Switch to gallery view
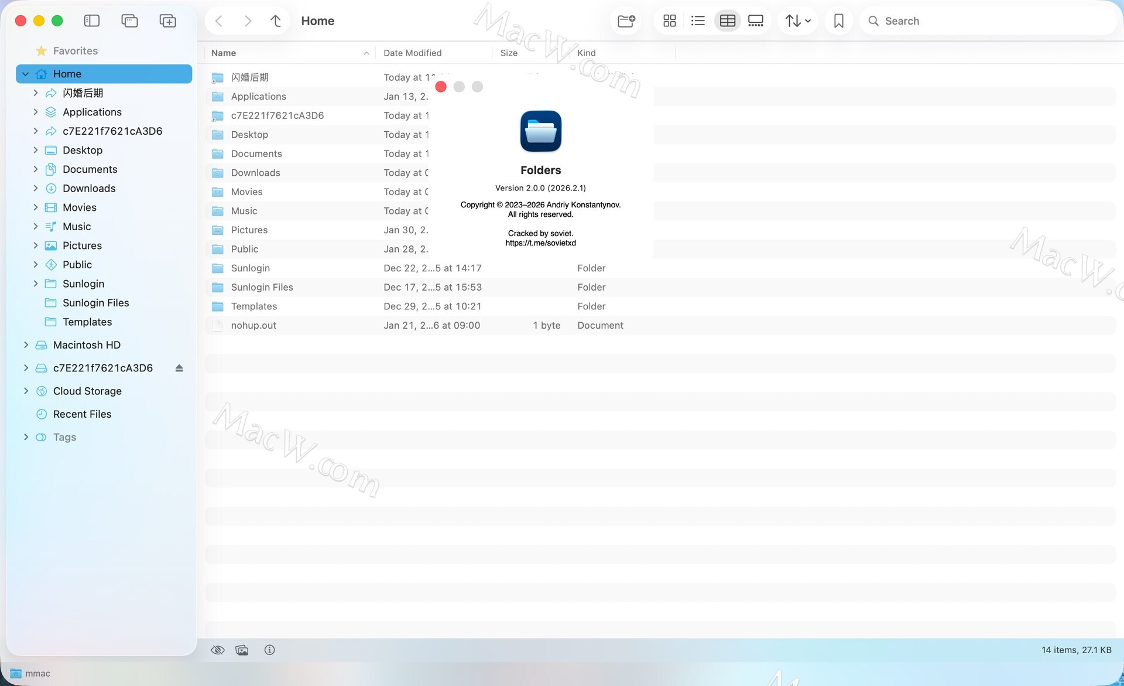Viewport: 1124px width, 686px height. [x=756, y=21]
